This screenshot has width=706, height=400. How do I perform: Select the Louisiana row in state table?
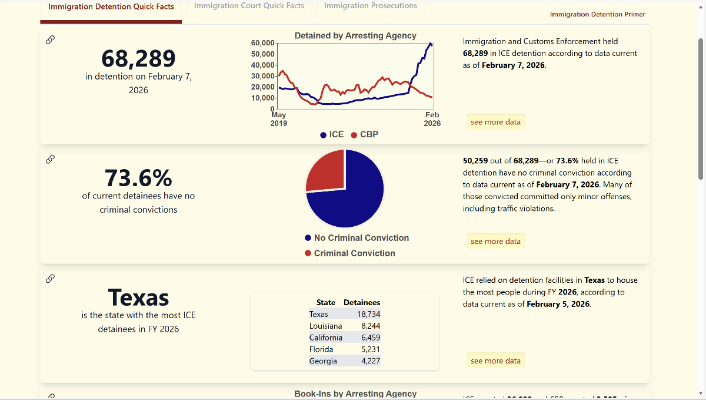345,326
